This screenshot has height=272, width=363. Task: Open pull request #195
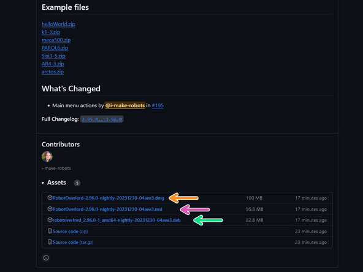158,105
